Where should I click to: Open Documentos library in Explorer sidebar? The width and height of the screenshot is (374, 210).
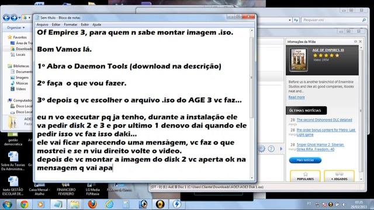22,72
